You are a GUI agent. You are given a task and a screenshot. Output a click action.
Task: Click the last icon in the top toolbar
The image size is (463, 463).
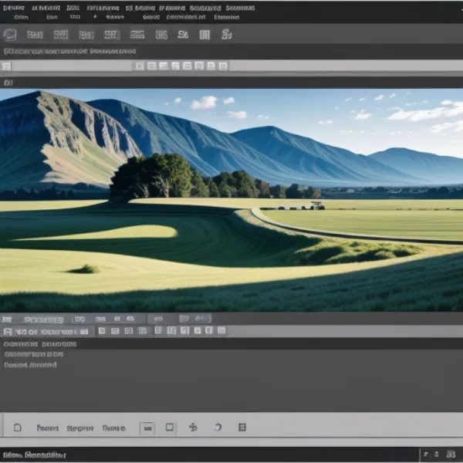click(227, 35)
